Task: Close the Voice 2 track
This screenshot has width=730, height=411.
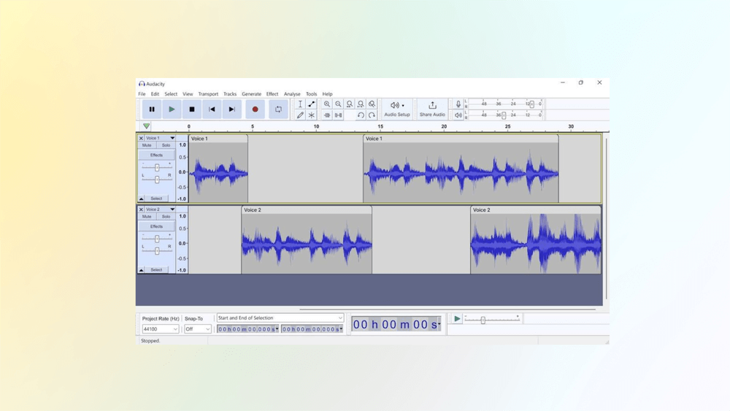Action: click(x=141, y=210)
